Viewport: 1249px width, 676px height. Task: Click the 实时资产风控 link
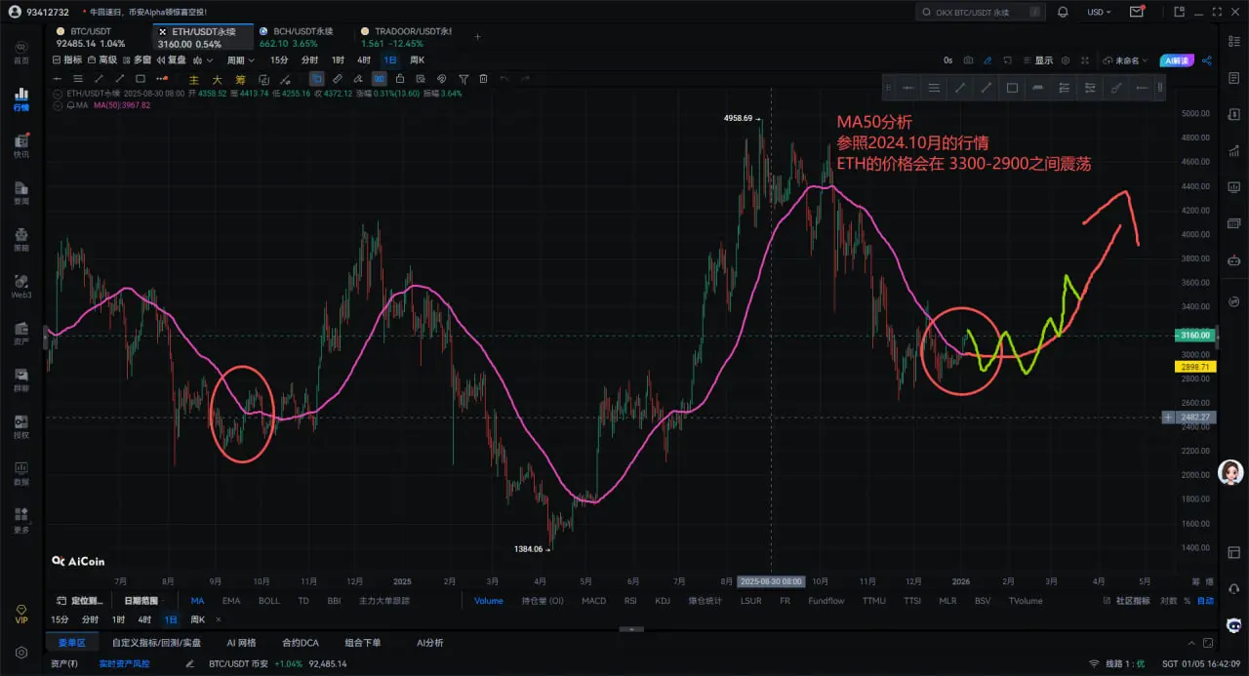click(x=125, y=663)
